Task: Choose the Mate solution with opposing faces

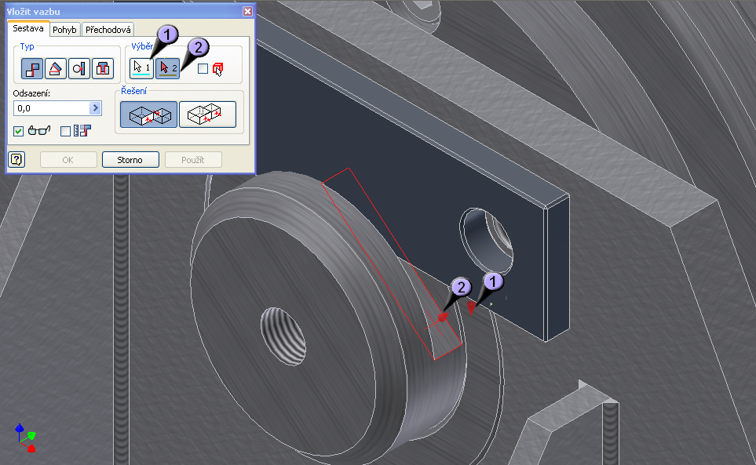Action: pyautogui.click(x=148, y=114)
